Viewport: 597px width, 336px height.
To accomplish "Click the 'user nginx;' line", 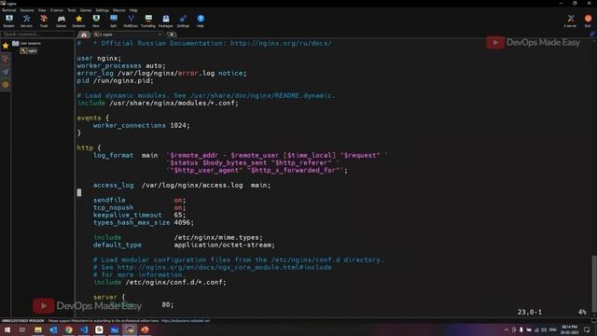I will (x=99, y=58).
